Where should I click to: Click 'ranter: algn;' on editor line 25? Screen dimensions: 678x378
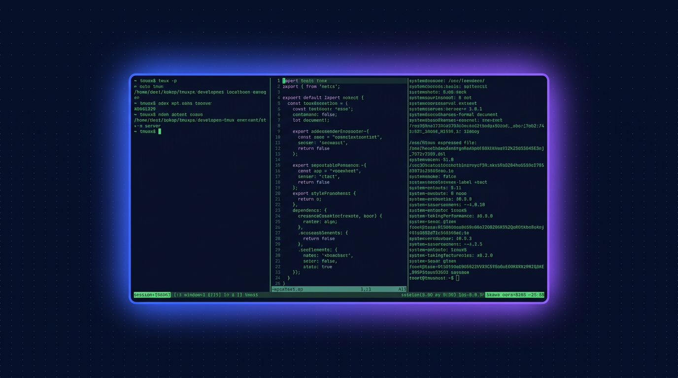pyautogui.click(x=320, y=221)
